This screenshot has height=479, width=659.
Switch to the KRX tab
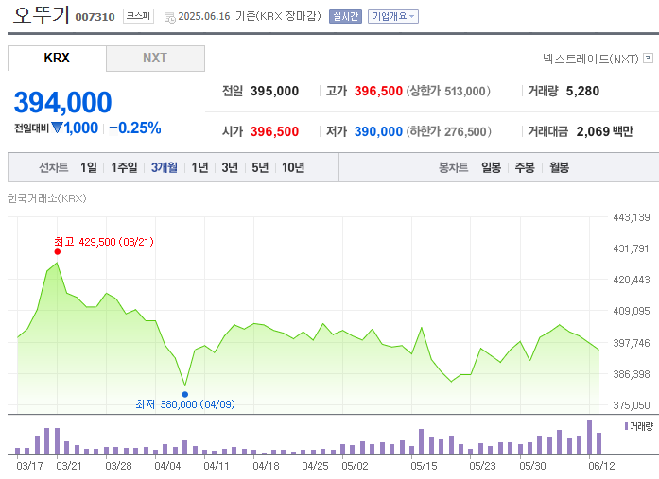click(57, 59)
